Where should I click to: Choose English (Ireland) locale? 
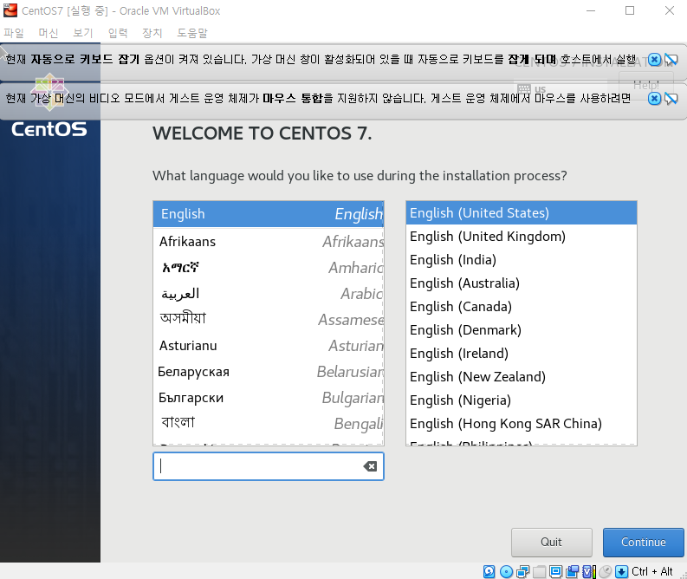pyautogui.click(x=522, y=354)
